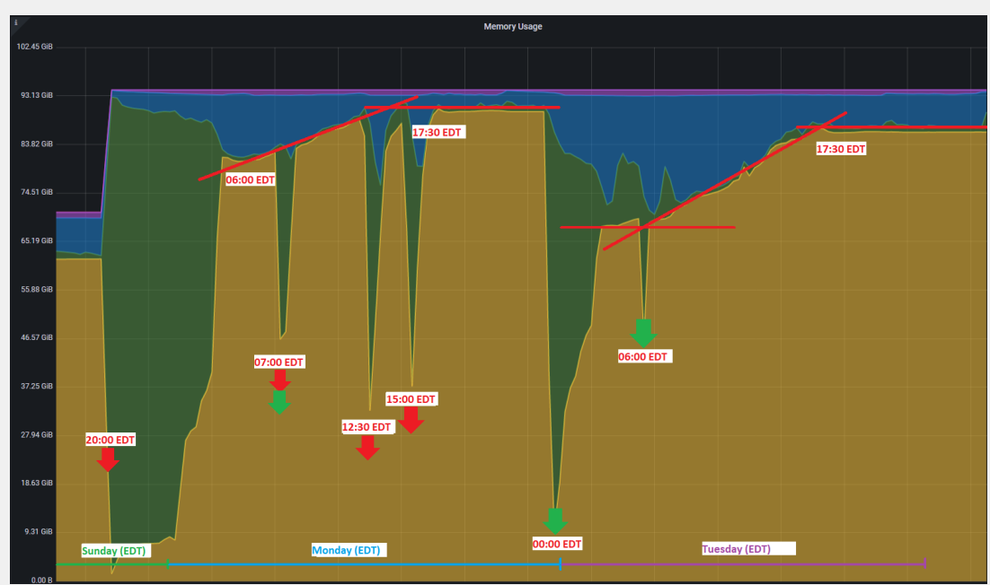The image size is (990, 585).
Task: Select the 15:00 EDT annotation label
Action: pos(411,399)
